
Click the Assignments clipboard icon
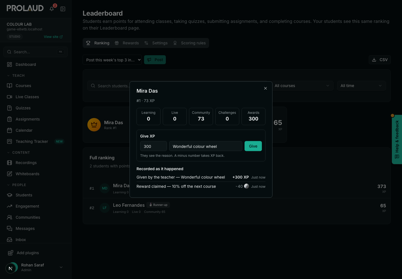click(x=9, y=119)
